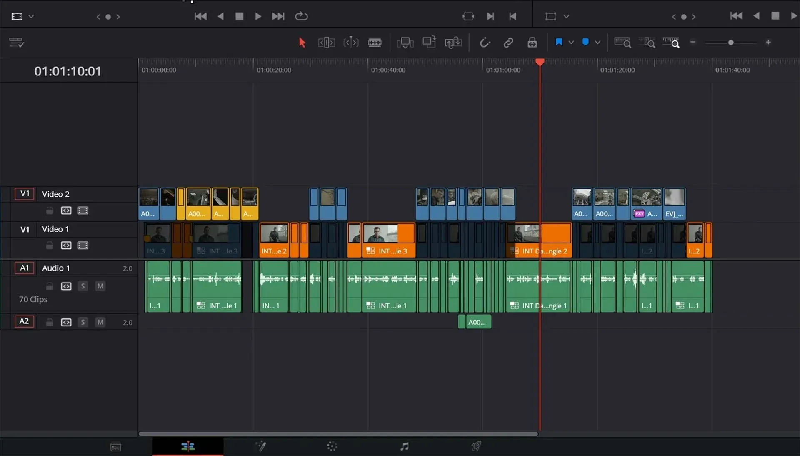Go to last frame in source viewer
Viewport: 800px width, 456px height.
[278, 16]
